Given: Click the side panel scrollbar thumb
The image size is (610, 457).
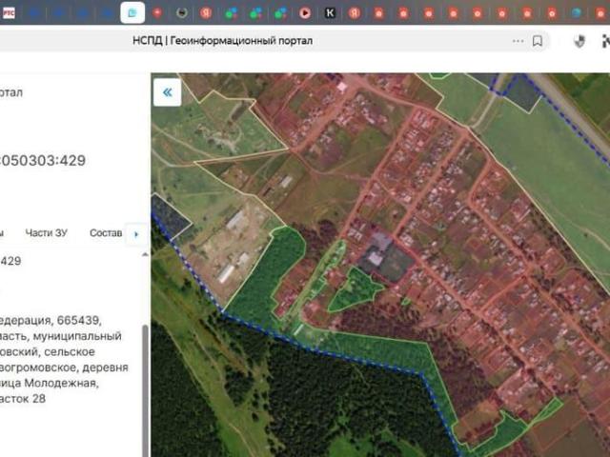Looking at the screenshot, I should click(x=145, y=390).
